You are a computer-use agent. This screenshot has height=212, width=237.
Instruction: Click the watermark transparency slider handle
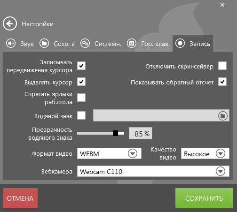[115, 133]
